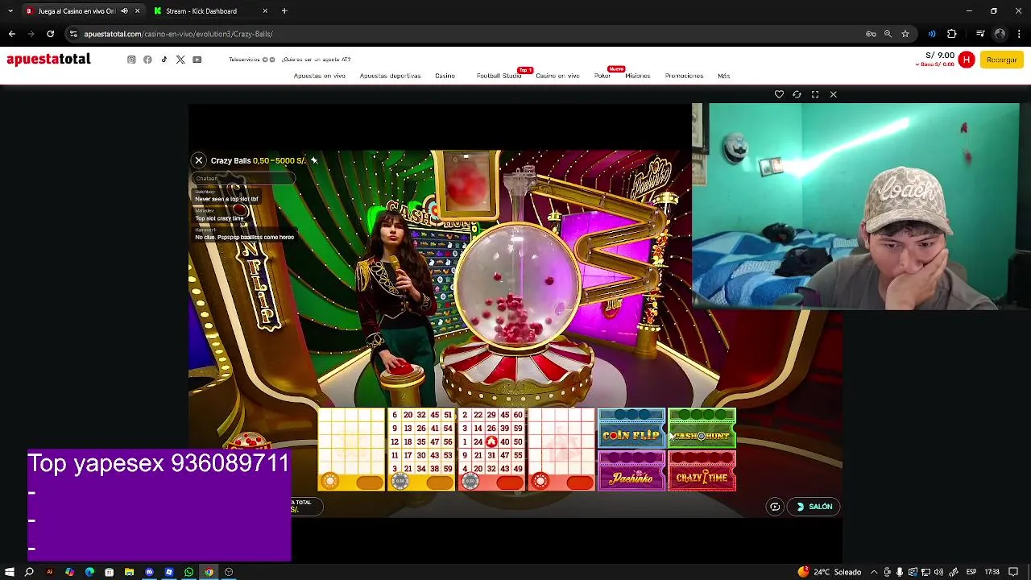Viewport: 1031px width, 580px height.
Task: Place bet on Pachinko ticket
Action: pyautogui.click(x=631, y=470)
